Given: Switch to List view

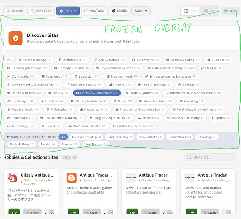Looking at the screenshot, I should 209,11.
